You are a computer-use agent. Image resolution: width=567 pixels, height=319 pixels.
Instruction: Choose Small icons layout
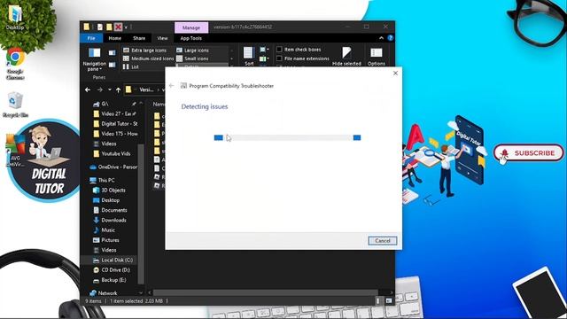pyautogui.click(x=192, y=58)
